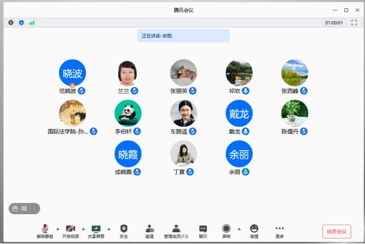
Task: Click 车路遥's muted microphone icon
Action: (x=193, y=131)
